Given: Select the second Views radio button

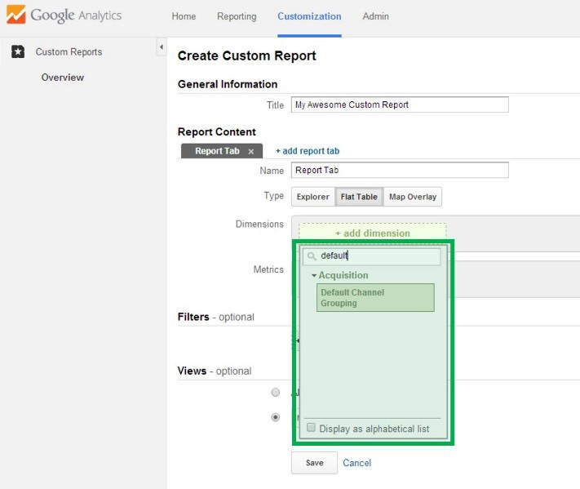Looking at the screenshot, I should (276, 417).
